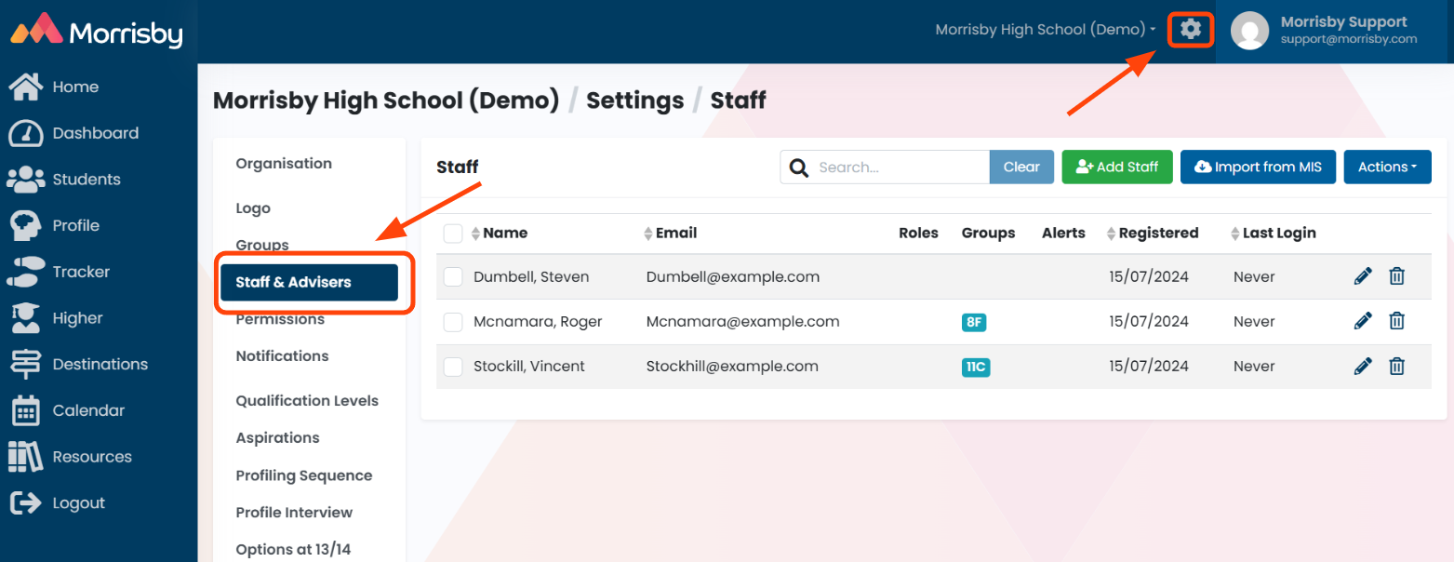The image size is (1454, 562).
Task: Click the Logout arrow icon
Action: coord(25,502)
